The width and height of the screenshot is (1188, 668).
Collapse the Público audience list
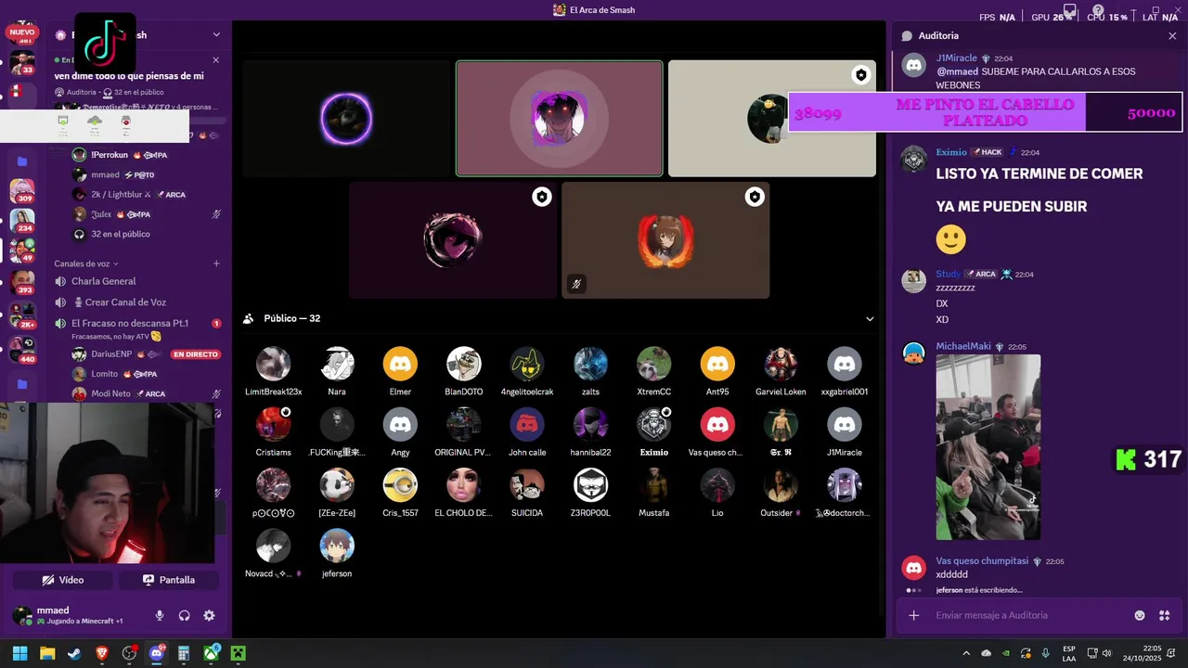870,319
